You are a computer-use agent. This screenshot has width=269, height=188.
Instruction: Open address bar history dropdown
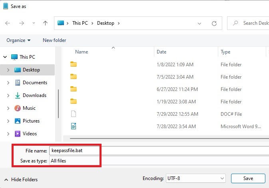pyautogui.click(x=199, y=23)
